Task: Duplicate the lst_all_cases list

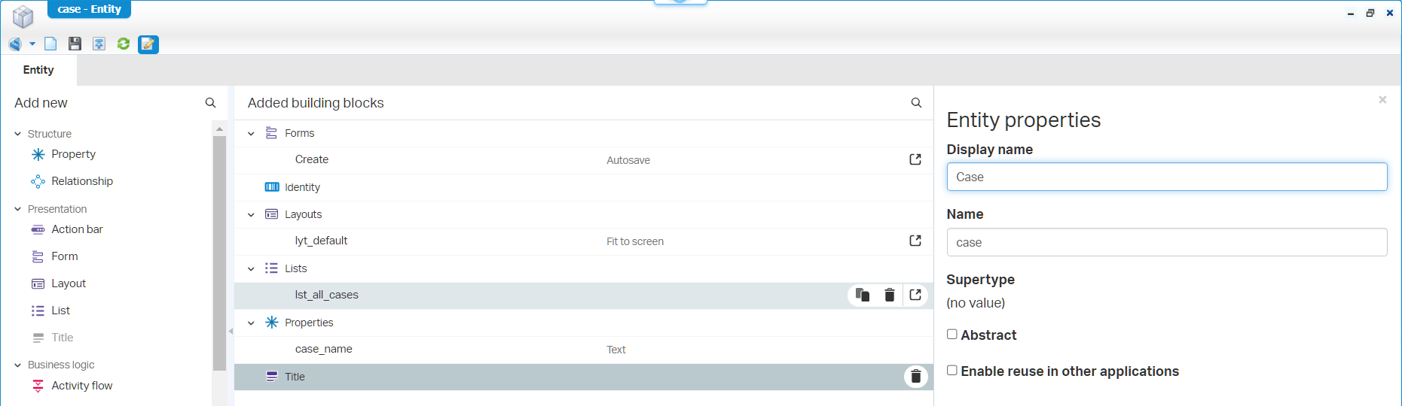Action: point(863,295)
